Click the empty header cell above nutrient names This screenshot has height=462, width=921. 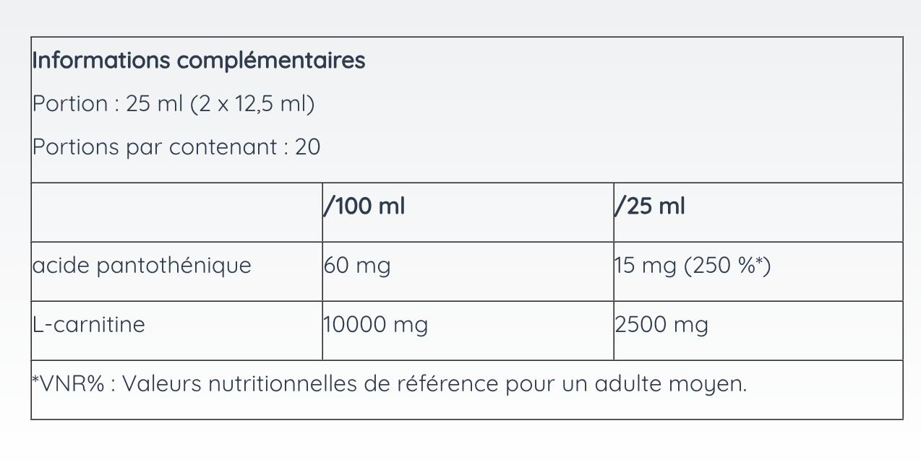click(177, 212)
